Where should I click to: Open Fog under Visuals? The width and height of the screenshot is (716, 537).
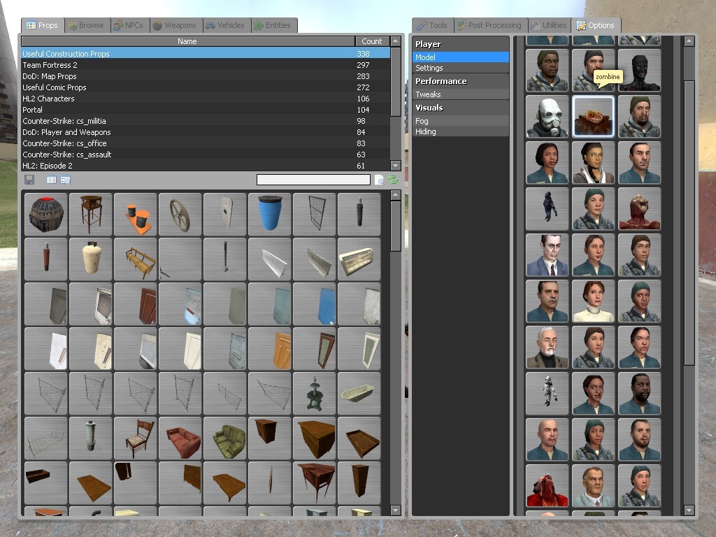click(x=460, y=121)
